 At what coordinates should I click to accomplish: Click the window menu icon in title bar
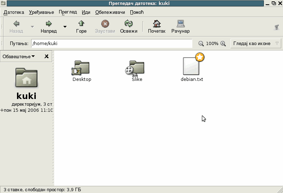pyautogui.click(x=3, y=3)
